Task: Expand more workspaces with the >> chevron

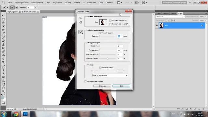Action: pos(190,3)
